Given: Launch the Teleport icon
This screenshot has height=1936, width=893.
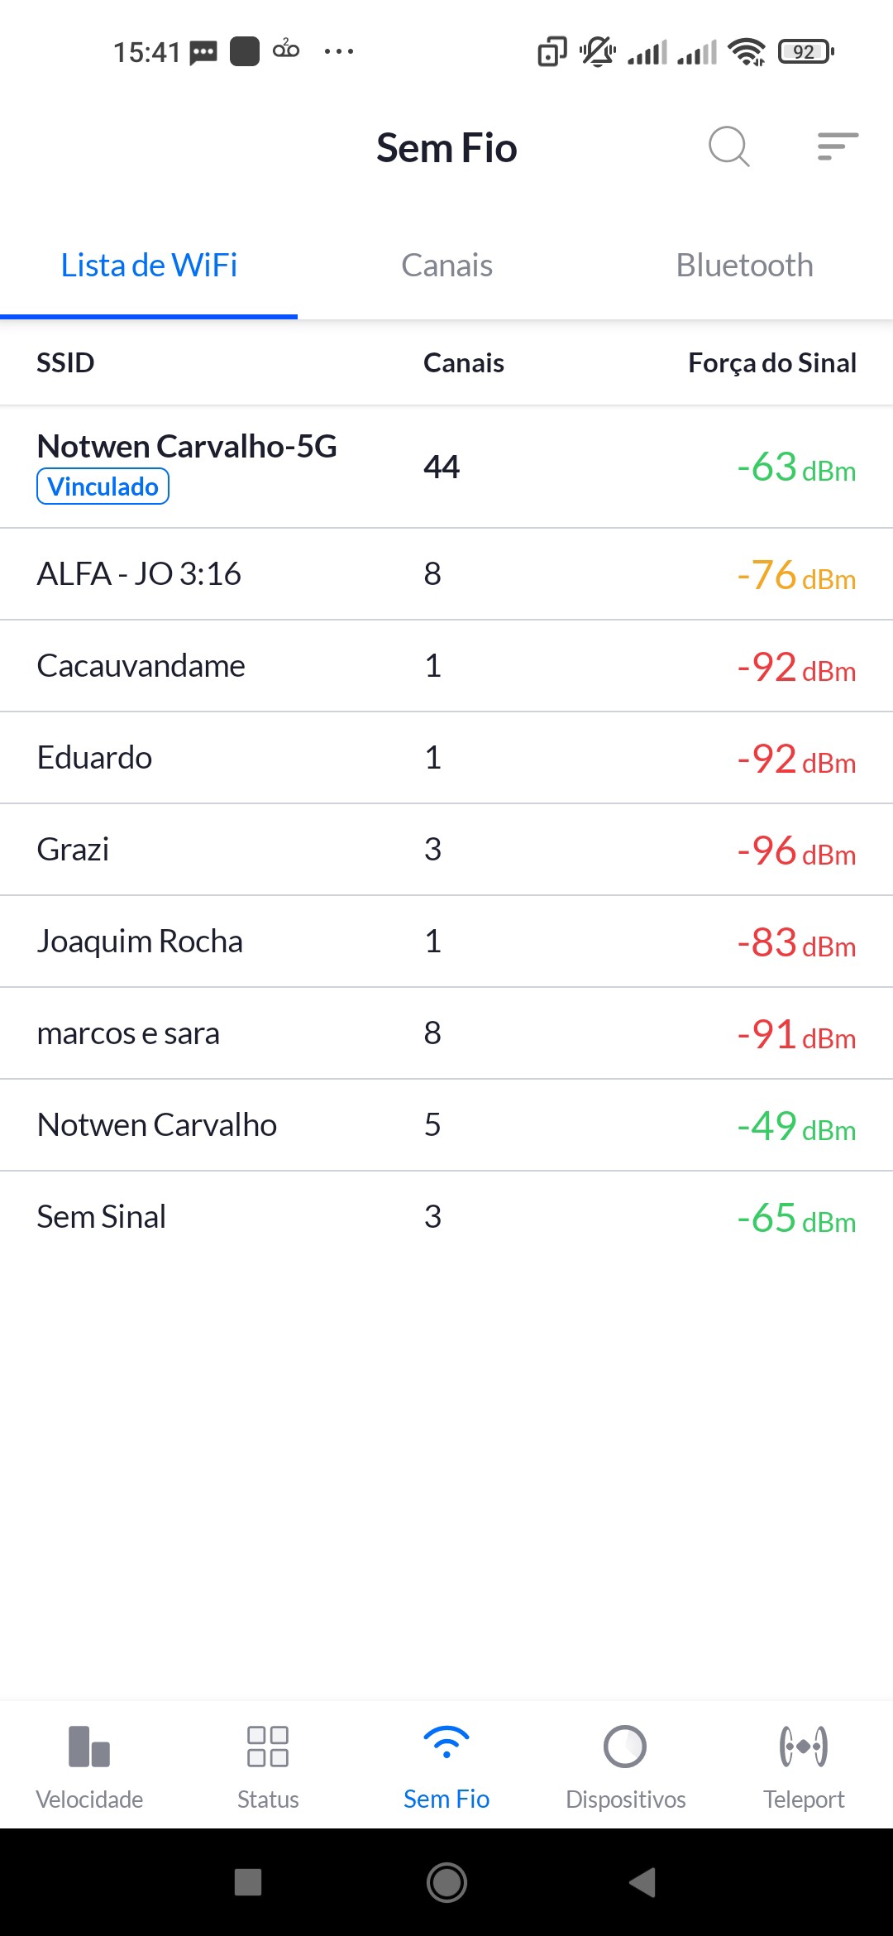Looking at the screenshot, I should [x=804, y=1747].
